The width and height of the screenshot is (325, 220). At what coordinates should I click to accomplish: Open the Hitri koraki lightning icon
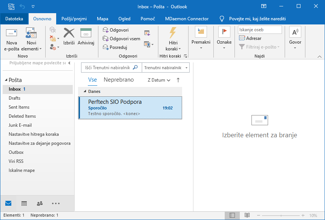pyautogui.click(x=173, y=33)
